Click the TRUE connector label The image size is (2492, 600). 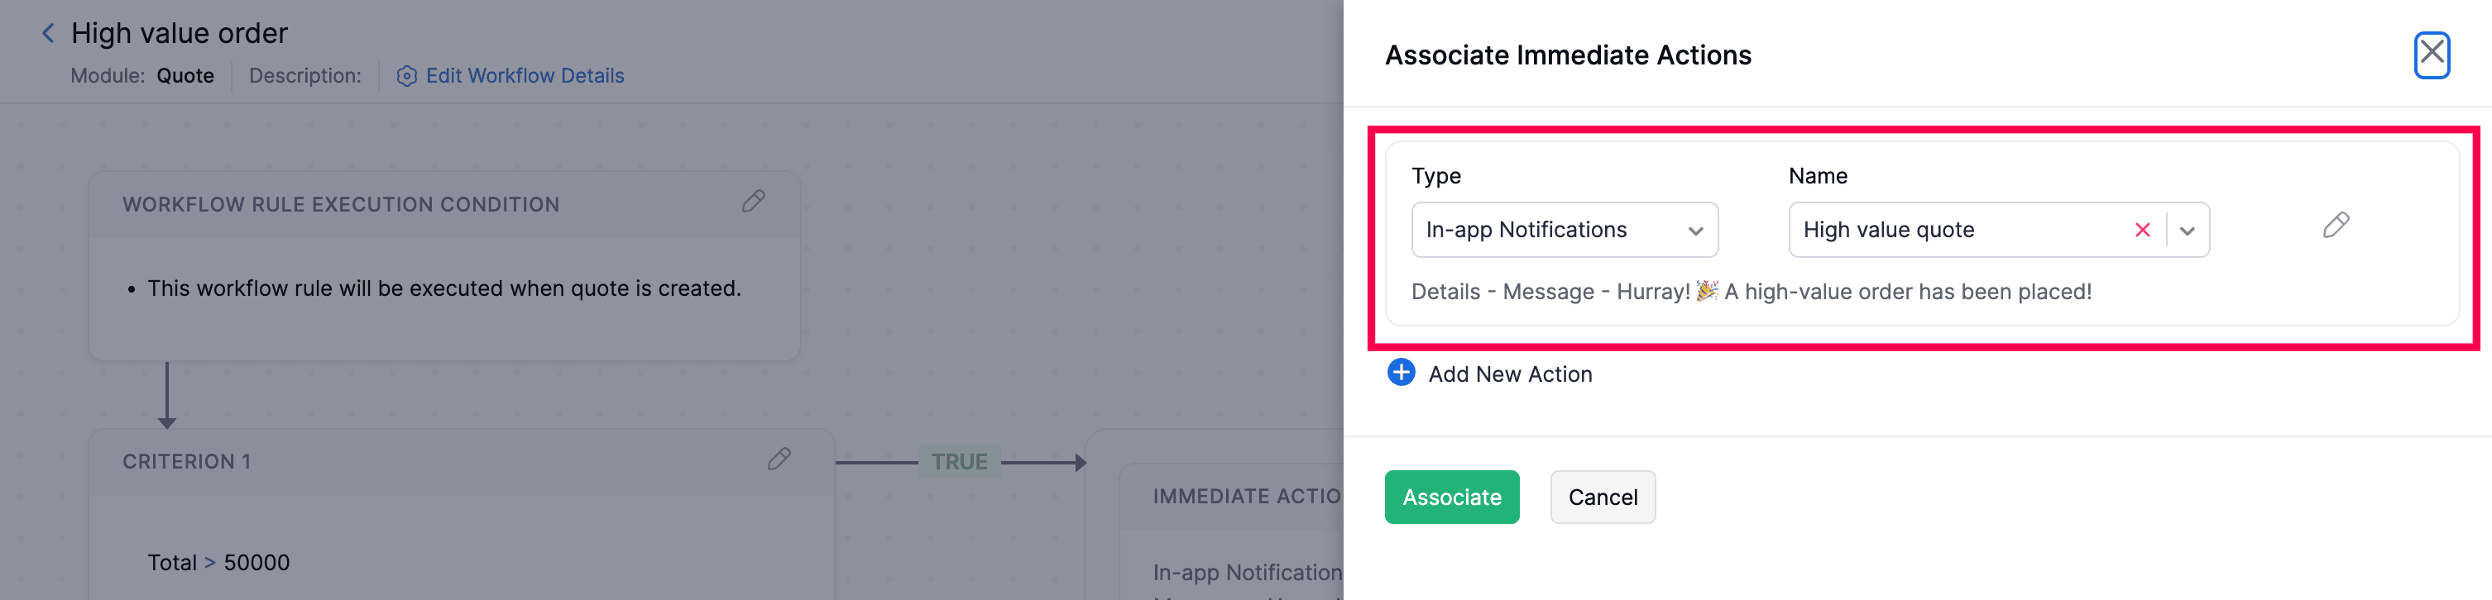pos(958,461)
